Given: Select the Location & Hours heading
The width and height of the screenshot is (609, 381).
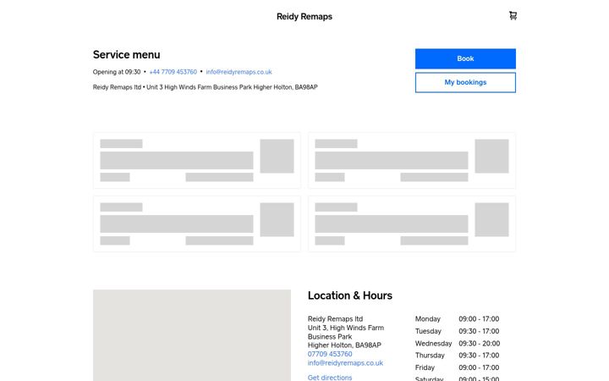Looking at the screenshot, I should (x=350, y=295).
